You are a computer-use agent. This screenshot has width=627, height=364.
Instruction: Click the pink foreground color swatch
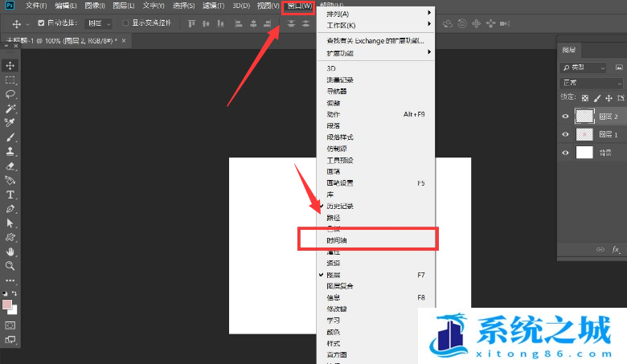point(7,305)
